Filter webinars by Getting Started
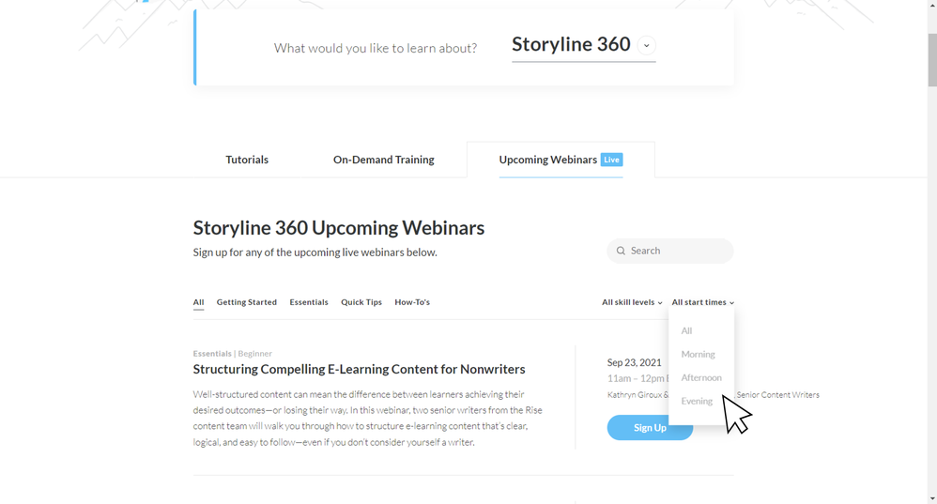Screen dimensions: 937x504 (x=246, y=302)
